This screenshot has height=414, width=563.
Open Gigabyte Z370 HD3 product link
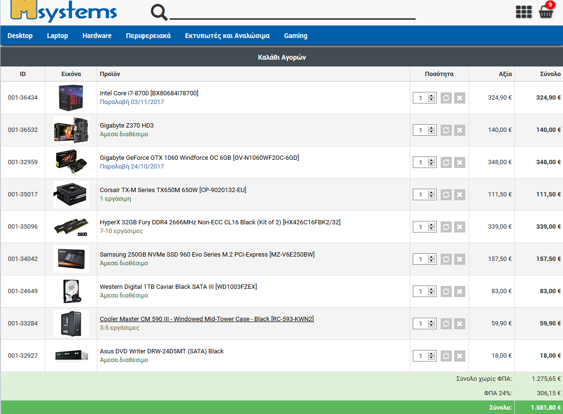point(127,126)
